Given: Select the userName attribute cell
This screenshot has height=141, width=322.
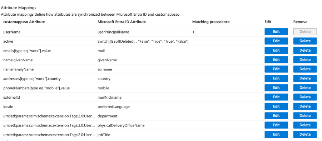Looking at the screenshot, I should (12, 32).
